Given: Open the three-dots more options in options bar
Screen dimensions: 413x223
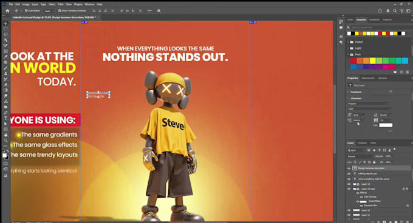Looking at the screenshot, I should (x=149, y=11).
